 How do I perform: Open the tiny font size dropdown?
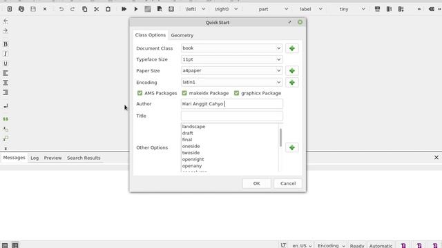(352, 9)
